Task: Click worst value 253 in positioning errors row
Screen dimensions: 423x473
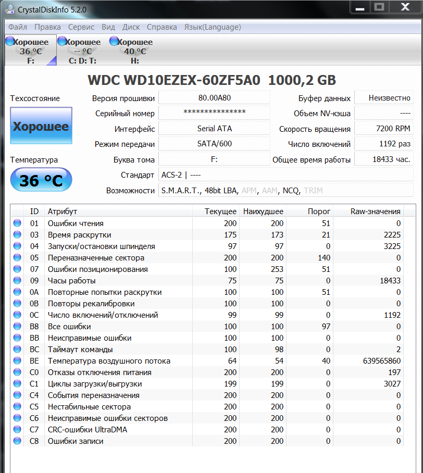Action: pos(277,269)
